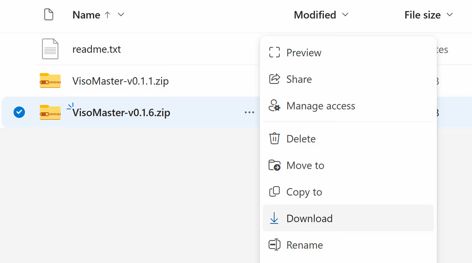Choose Rename from the context menu
Viewport: 472px width, 263px height.
point(348,245)
